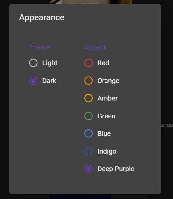
Task: Choose the Amber accent radio circle
Action: point(89,98)
